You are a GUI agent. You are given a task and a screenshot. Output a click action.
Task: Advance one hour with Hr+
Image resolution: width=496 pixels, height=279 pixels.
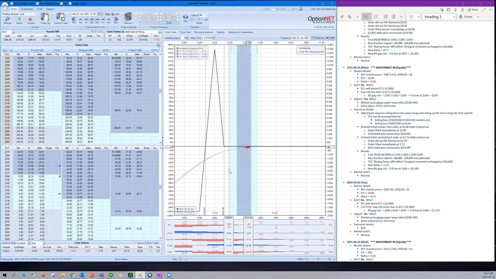point(103,20)
